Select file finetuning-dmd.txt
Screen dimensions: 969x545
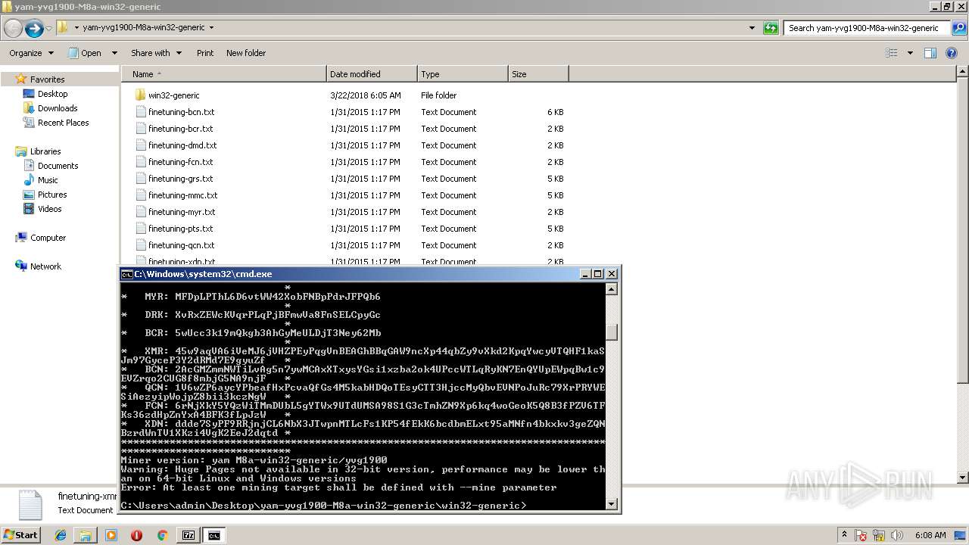point(182,145)
